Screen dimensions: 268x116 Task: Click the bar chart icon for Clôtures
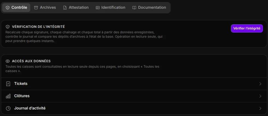click(x=8, y=96)
